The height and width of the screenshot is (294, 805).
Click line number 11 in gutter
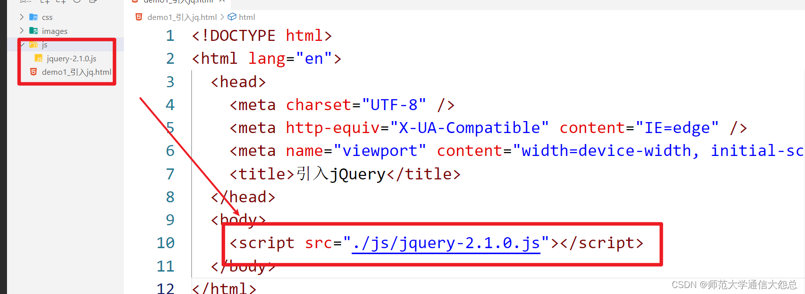pos(166,266)
